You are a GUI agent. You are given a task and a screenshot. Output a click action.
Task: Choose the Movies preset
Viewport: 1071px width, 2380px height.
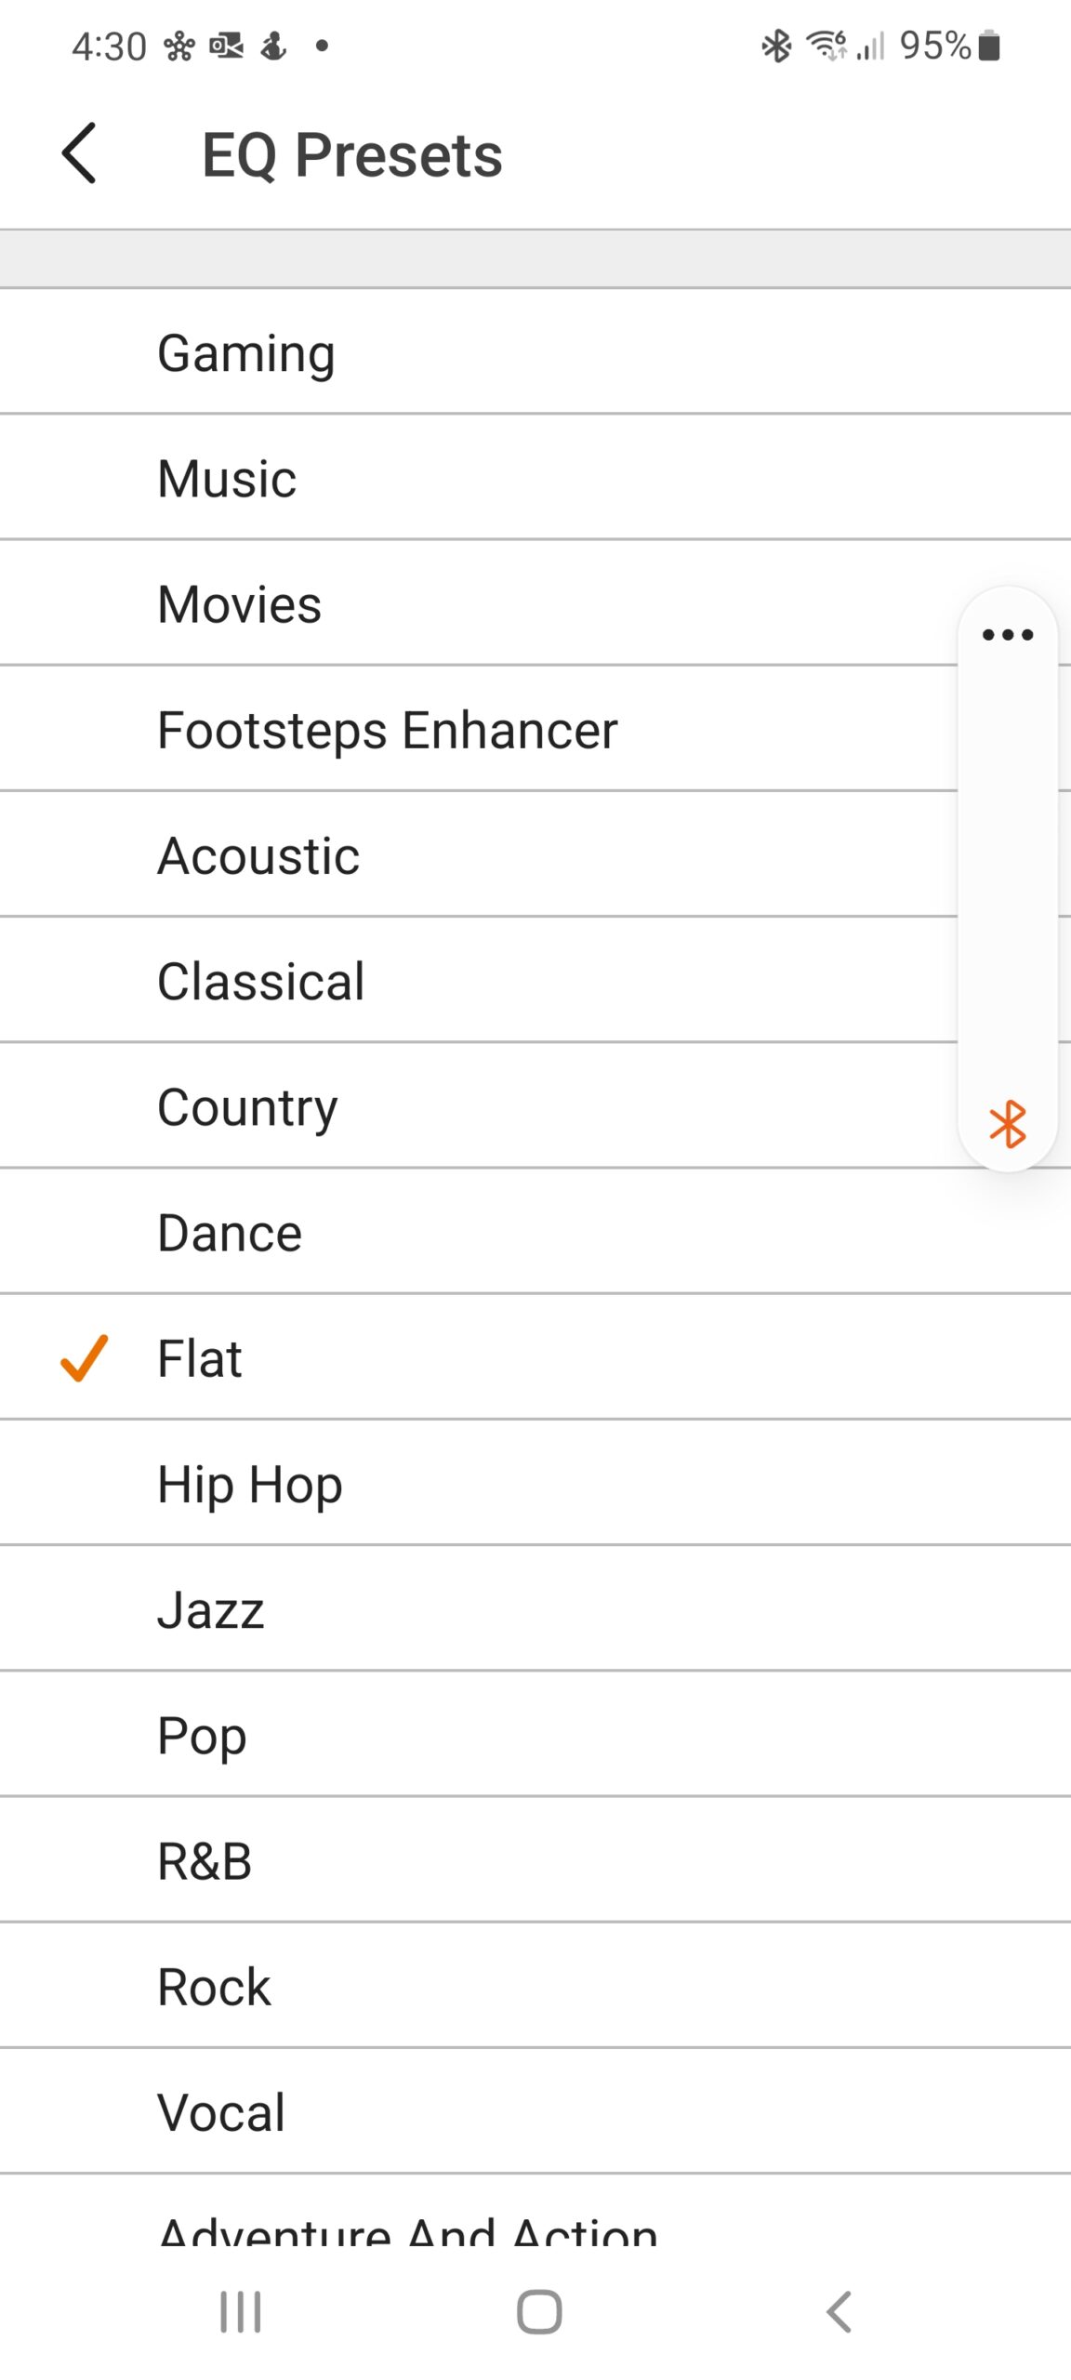[x=240, y=604]
